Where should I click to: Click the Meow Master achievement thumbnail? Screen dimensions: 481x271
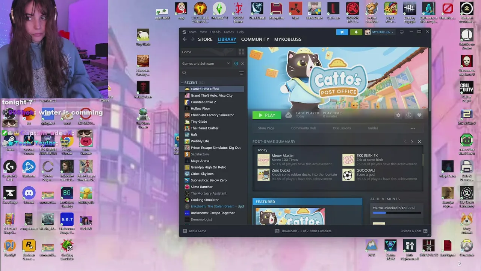tap(263, 160)
